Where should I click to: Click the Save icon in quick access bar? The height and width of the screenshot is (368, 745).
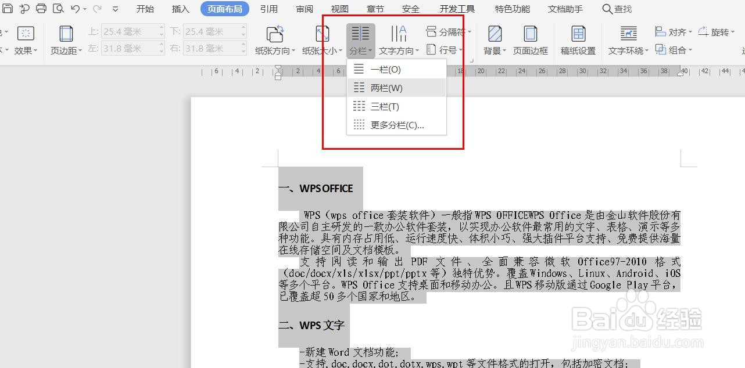7,9
